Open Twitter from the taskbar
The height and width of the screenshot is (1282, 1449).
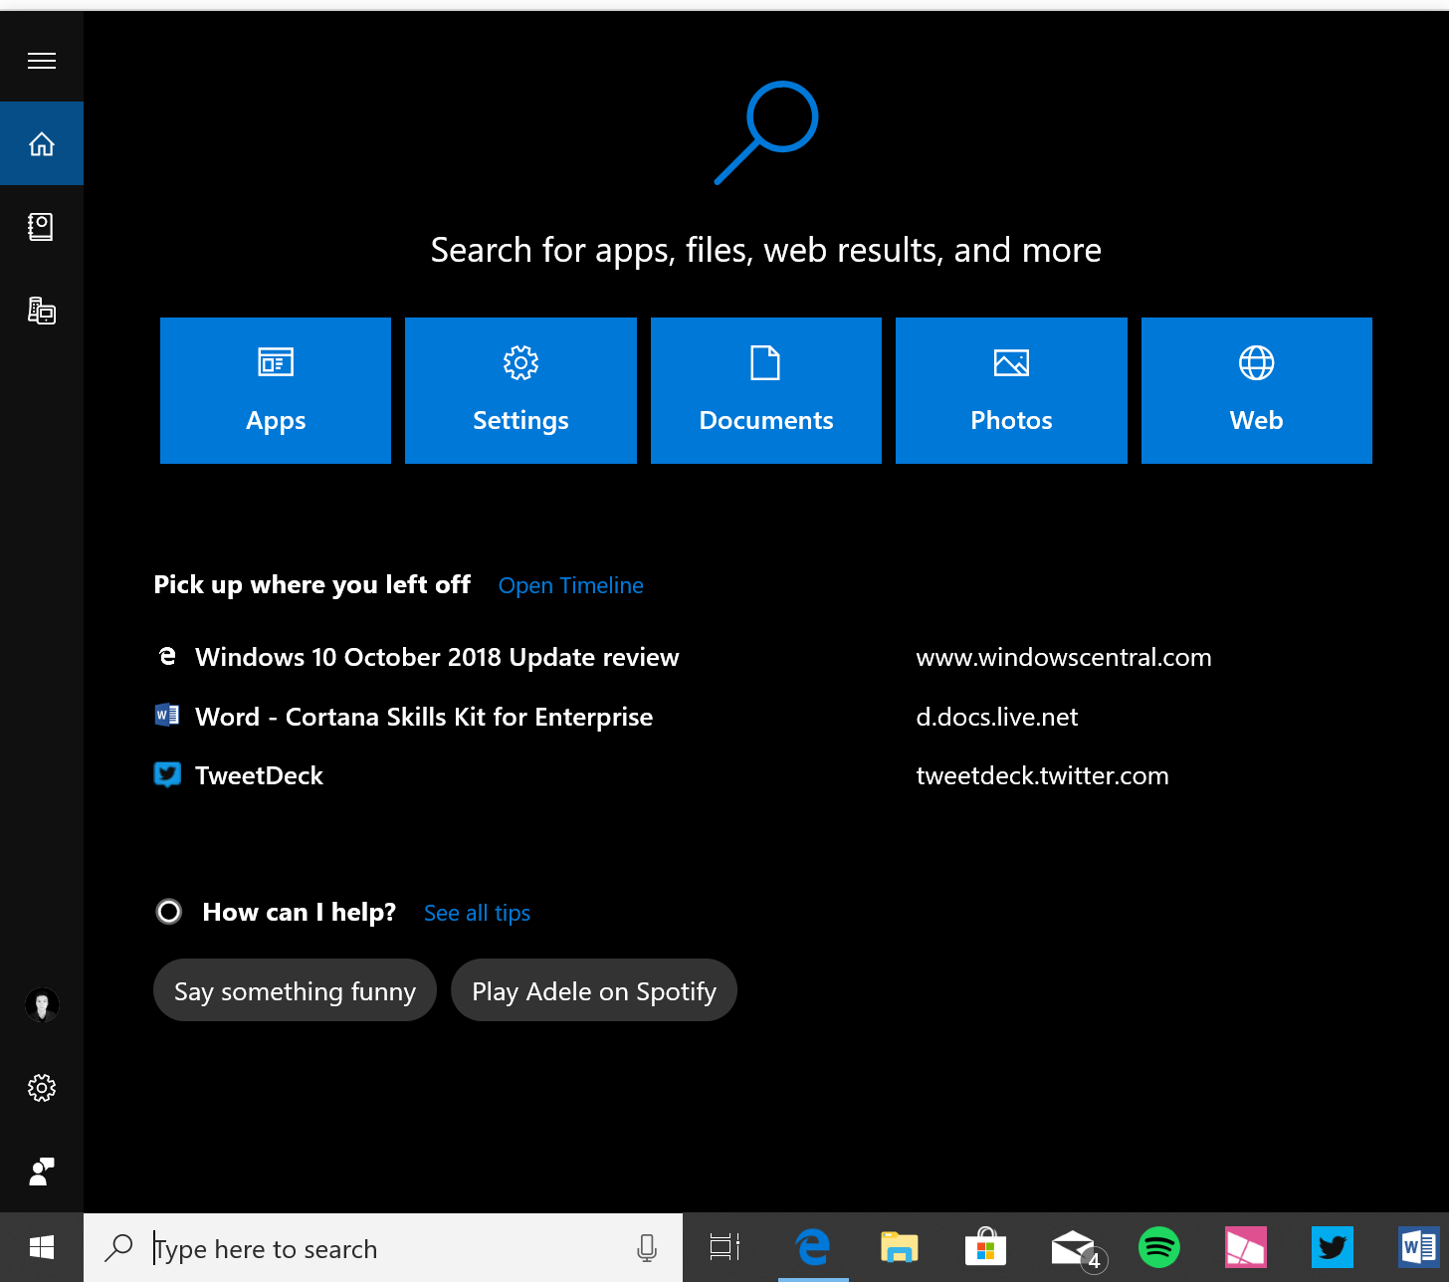tap(1333, 1247)
